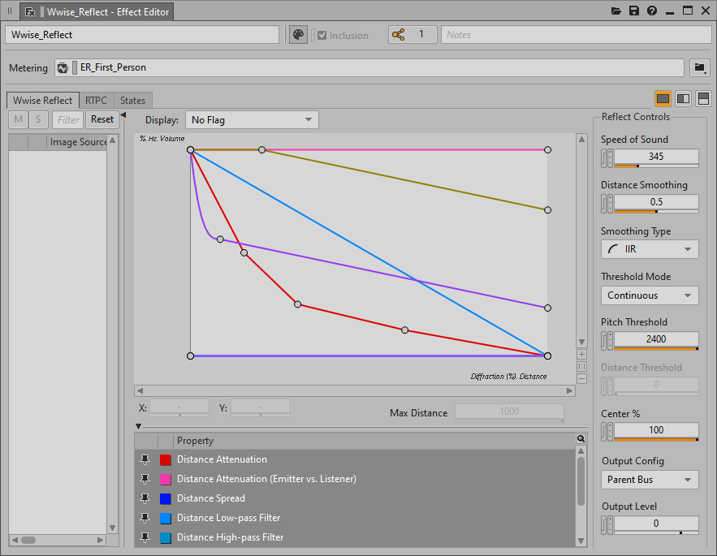Click the color palette icon
This screenshot has width=717, height=556.
pyautogui.click(x=298, y=35)
